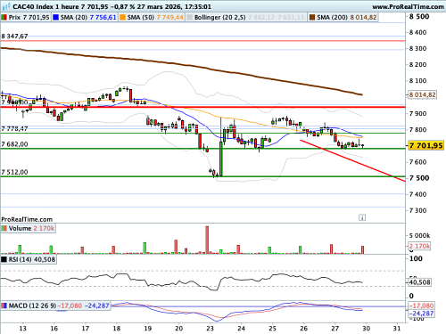Screen dimensions: 446x334
Task: Click the 40,508 RSI value tag
Action: pos(419,282)
